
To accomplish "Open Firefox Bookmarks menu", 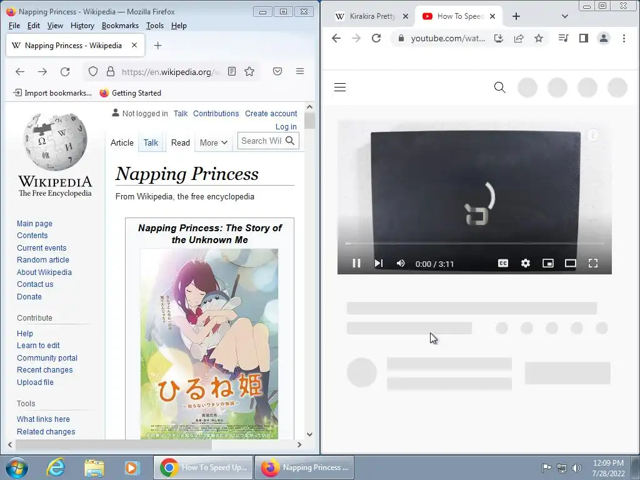I will [120, 26].
